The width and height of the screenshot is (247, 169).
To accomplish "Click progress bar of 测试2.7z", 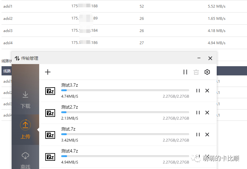I will click(125, 112).
